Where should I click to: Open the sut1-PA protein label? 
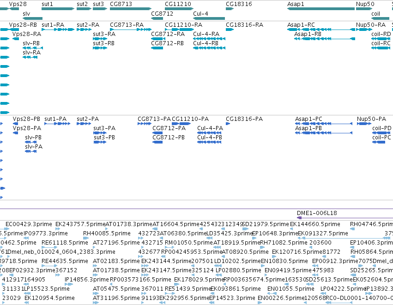tap(55, 119)
